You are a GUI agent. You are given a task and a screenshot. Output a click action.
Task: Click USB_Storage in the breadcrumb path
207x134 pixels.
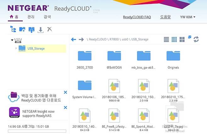pyautogui.click(x=140, y=39)
